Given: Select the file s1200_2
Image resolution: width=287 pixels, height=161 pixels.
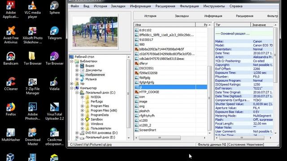Looking at the screenshot, I should click(145, 125).
